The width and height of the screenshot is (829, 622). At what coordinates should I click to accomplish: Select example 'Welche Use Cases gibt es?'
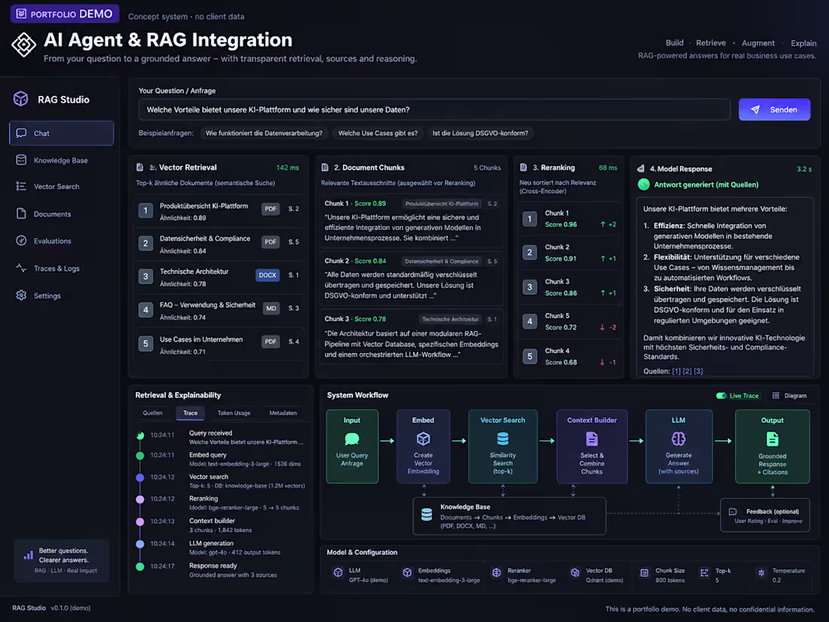click(378, 133)
